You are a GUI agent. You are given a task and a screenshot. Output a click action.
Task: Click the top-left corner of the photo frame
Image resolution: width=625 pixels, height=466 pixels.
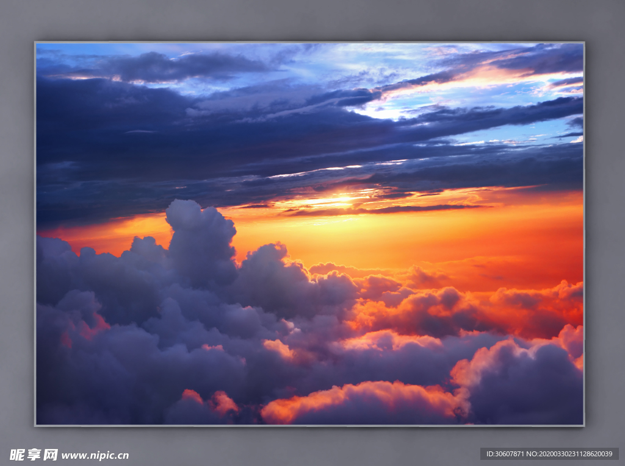pos(36,43)
